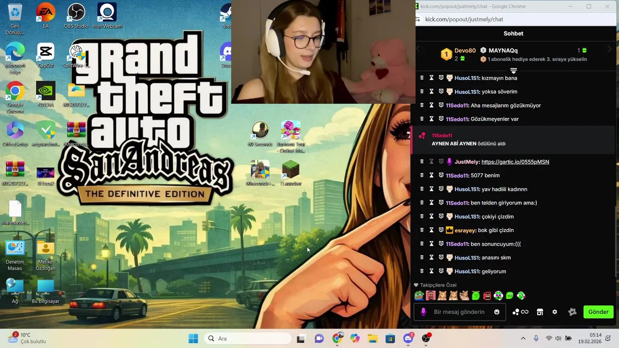Show next leaderboard entry with right arrow

[x=609, y=49]
